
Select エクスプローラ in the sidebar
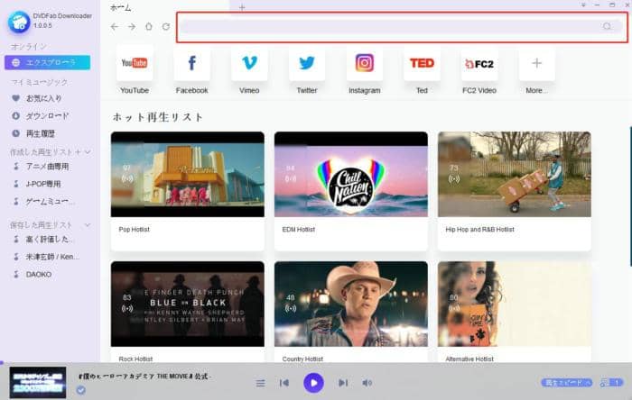tap(48, 62)
